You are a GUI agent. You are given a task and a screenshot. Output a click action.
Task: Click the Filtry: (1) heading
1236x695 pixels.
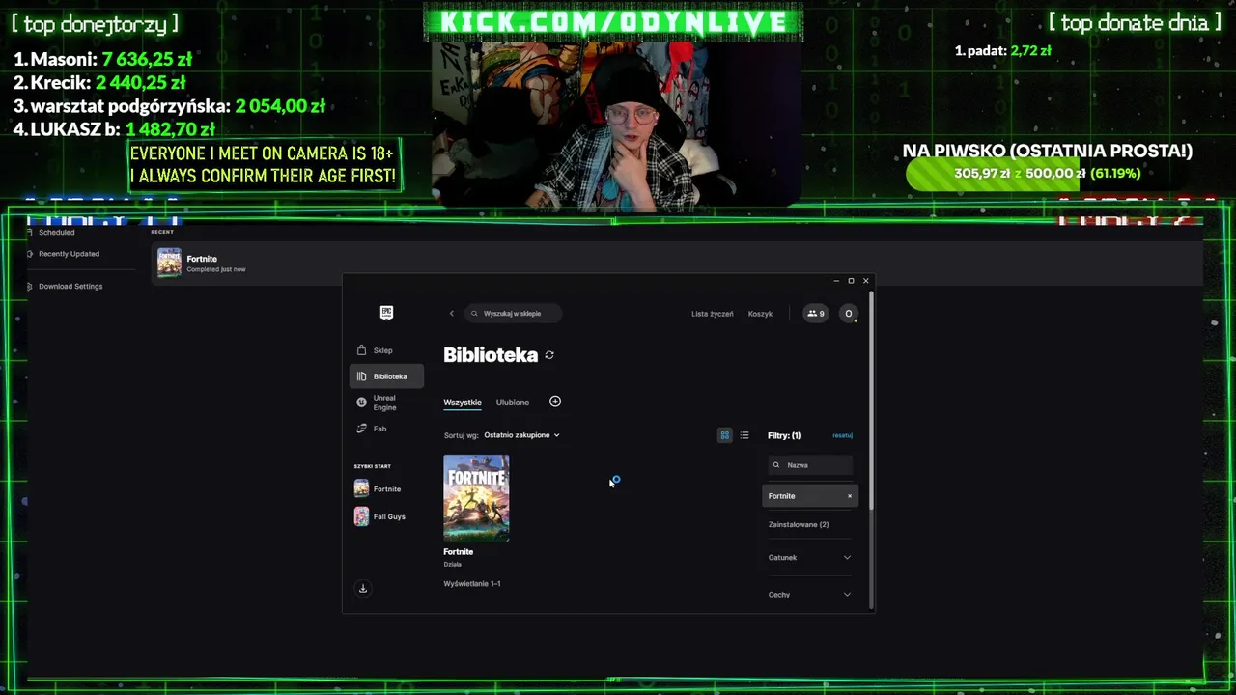click(784, 435)
